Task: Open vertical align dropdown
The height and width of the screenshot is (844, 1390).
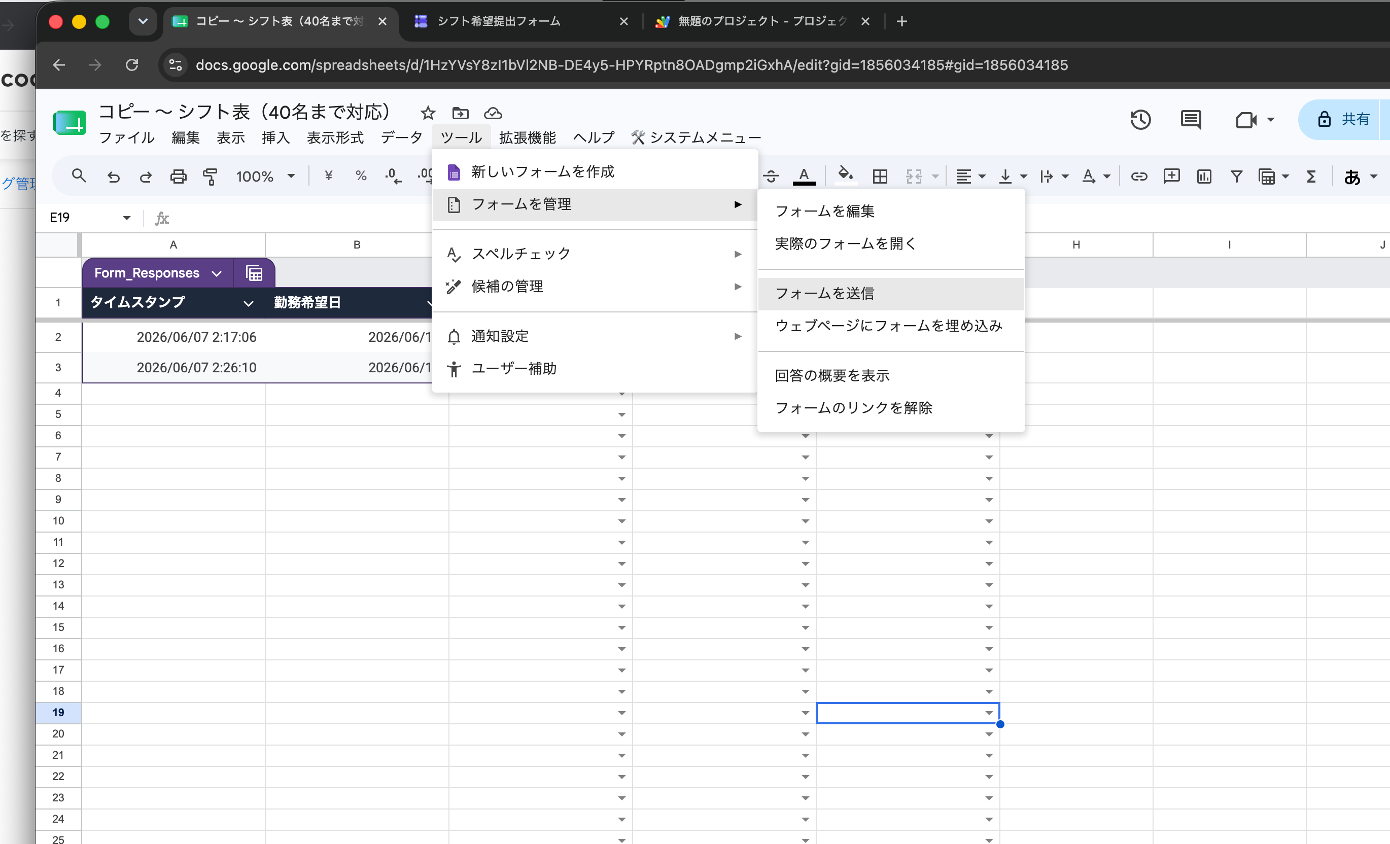Action: 1013,177
